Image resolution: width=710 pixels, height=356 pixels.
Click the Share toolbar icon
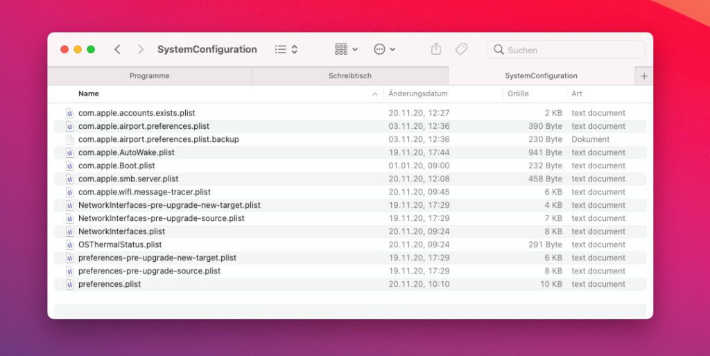pos(436,49)
